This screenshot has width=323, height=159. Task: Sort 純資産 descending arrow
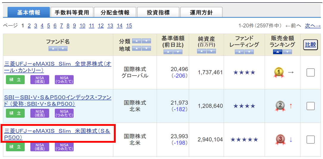pyautogui.click(x=211, y=51)
